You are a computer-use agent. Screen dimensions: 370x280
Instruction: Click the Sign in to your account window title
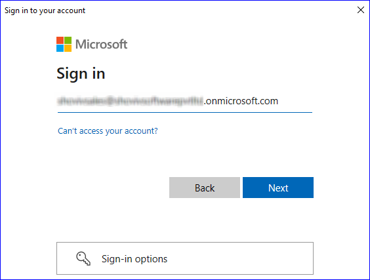pos(45,10)
